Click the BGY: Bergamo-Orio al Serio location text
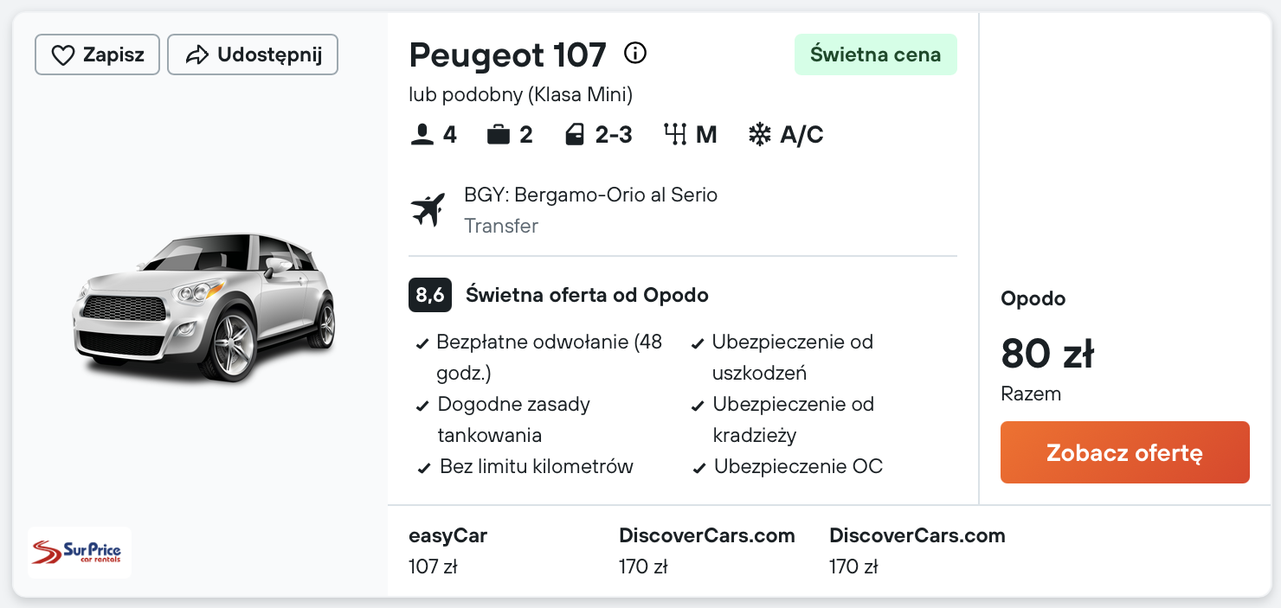This screenshot has height=608, width=1281. tap(590, 195)
